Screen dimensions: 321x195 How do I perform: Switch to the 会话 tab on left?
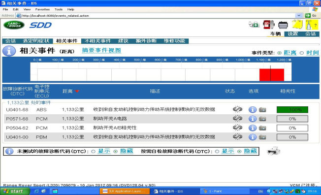click(x=10, y=41)
